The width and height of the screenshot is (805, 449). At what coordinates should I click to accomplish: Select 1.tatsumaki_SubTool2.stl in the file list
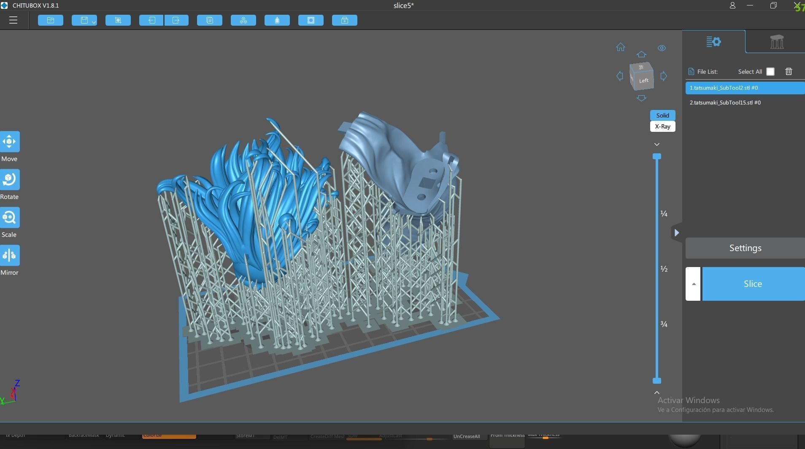point(745,88)
